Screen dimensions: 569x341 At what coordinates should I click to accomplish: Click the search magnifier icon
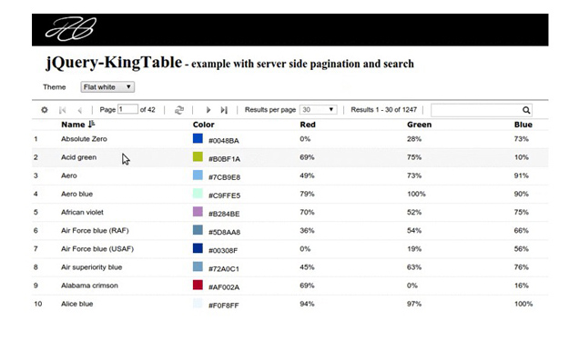point(526,110)
